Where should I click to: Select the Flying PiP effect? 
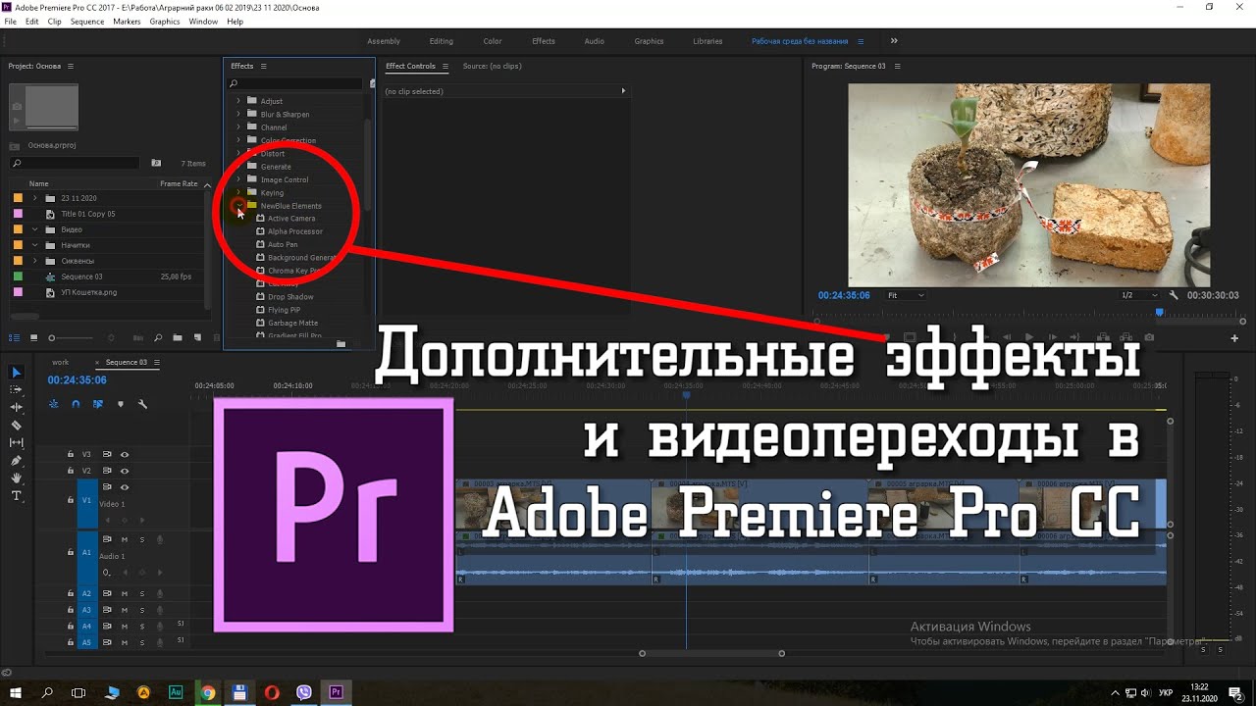click(x=285, y=310)
